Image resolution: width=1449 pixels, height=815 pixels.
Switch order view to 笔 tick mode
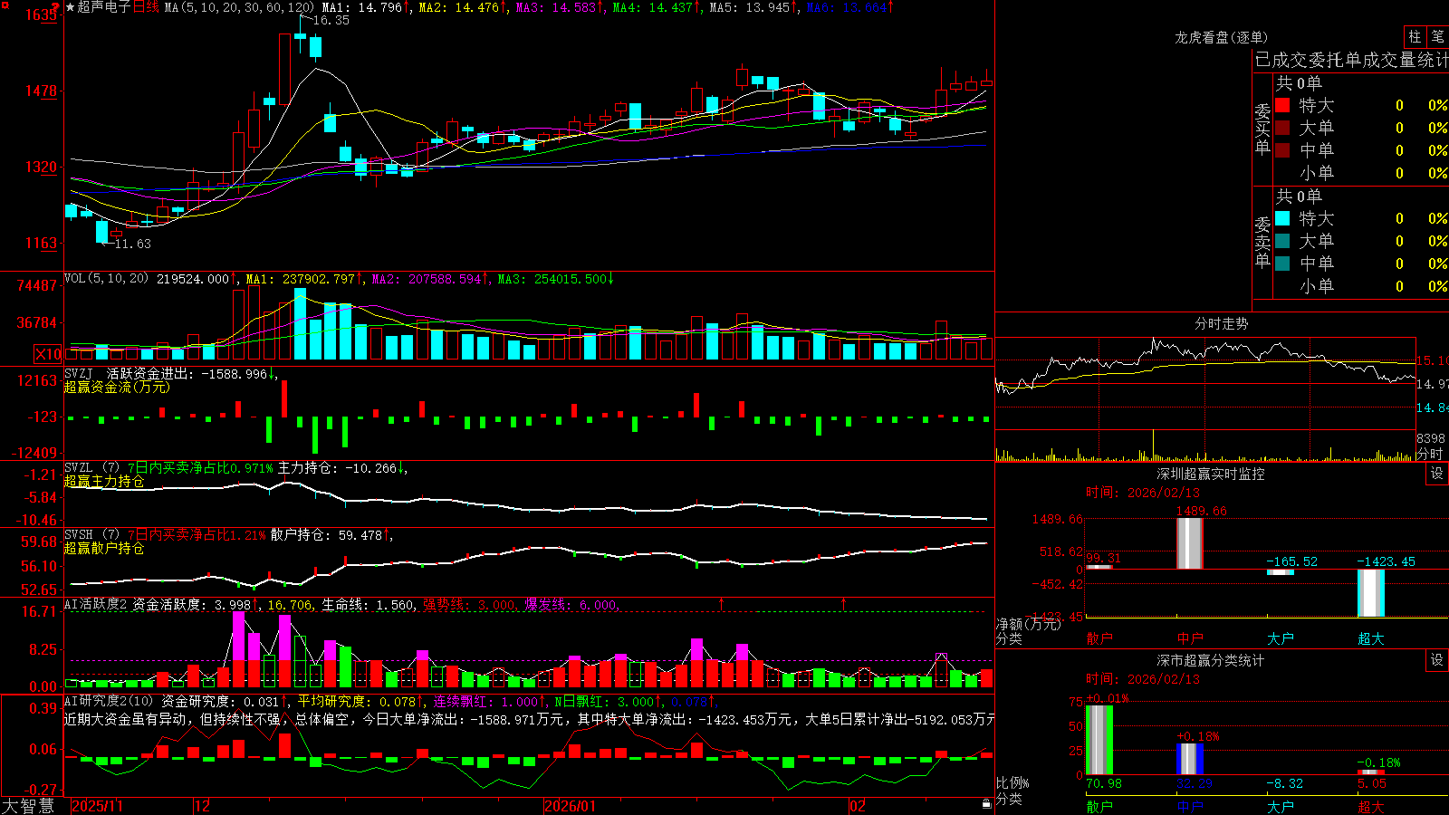pyautogui.click(x=1438, y=36)
